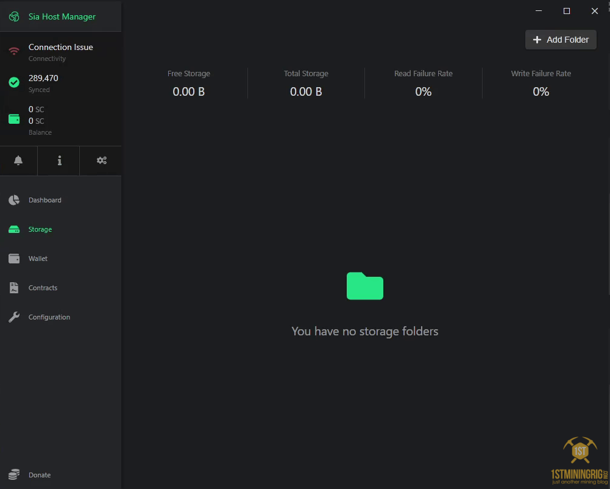Click the green Synced checkmark icon
Image resolution: width=610 pixels, height=489 pixels.
pos(14,82)
